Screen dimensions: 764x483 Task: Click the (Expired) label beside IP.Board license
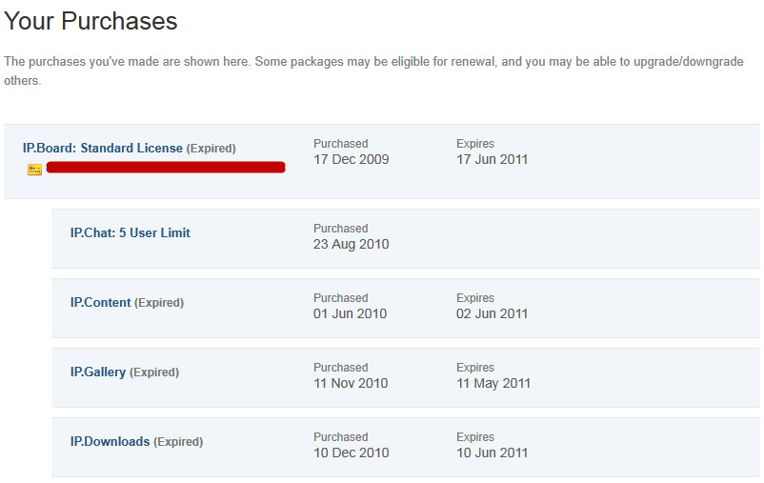(211, 149)
